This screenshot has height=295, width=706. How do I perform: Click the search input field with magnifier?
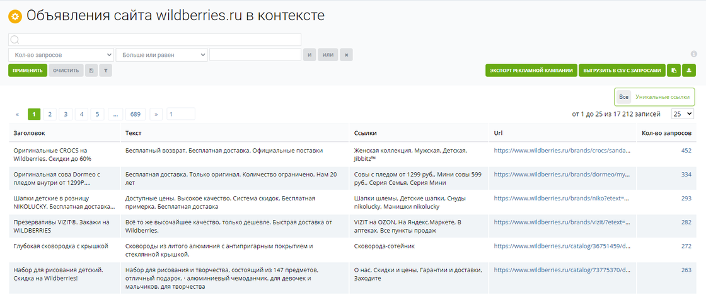155,40
